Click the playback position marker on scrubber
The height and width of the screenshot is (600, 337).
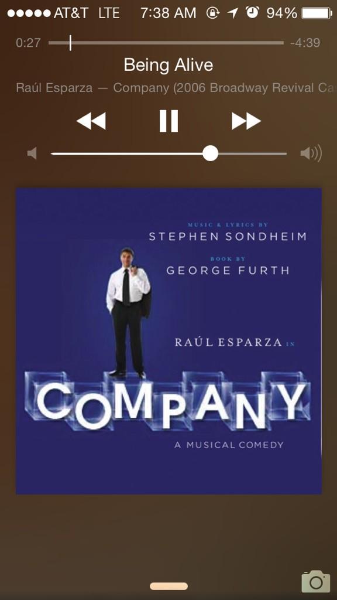coord(70,42)
